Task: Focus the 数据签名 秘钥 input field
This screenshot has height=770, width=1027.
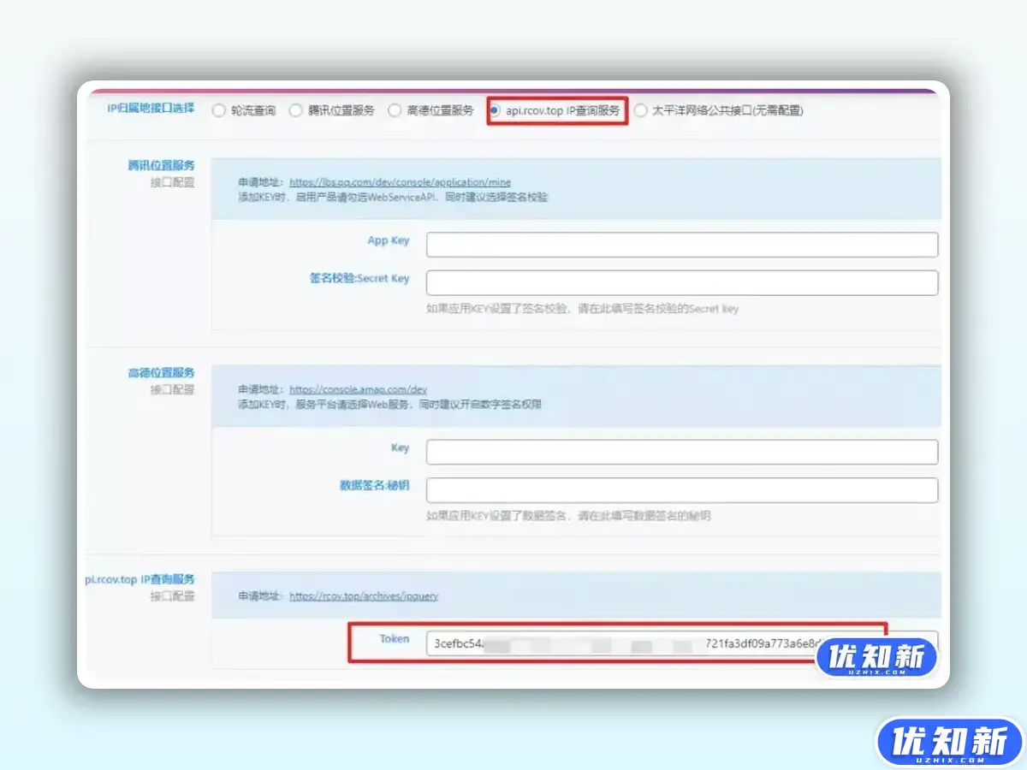Action: tap(682, 490)
